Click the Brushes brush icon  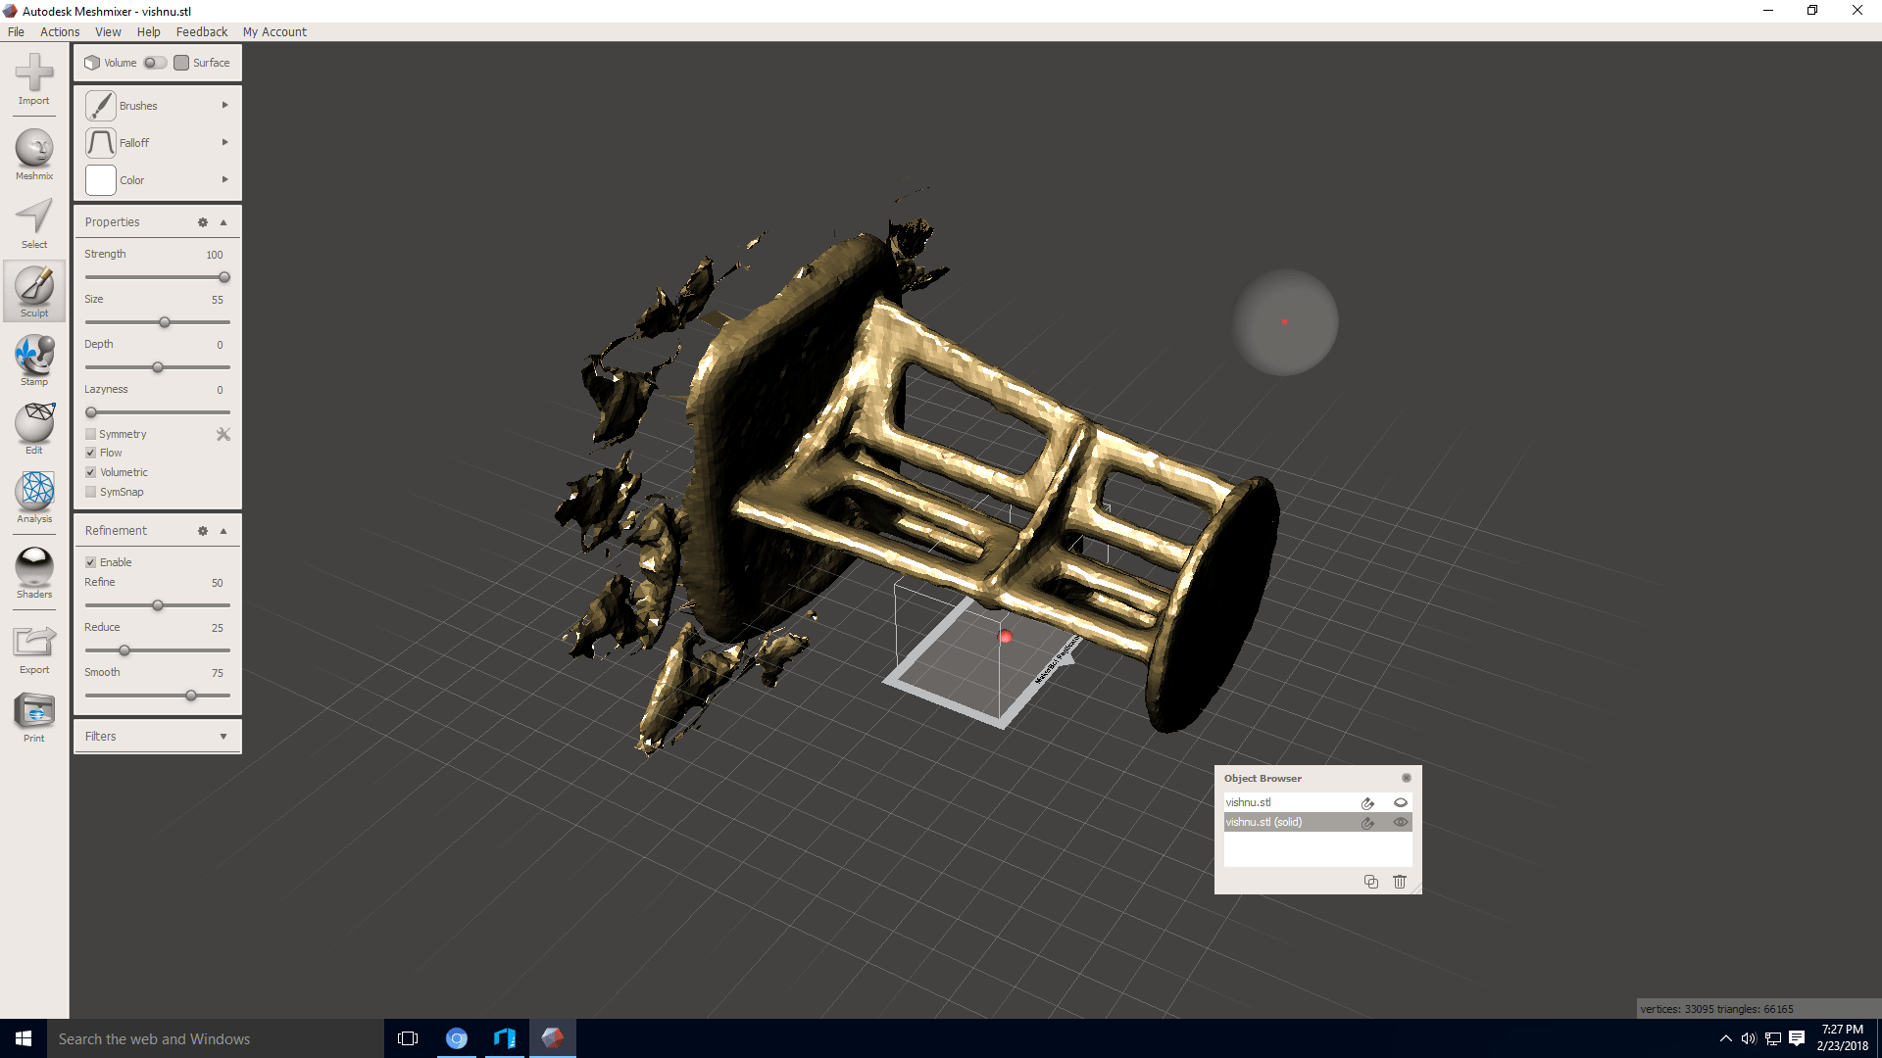100,105
